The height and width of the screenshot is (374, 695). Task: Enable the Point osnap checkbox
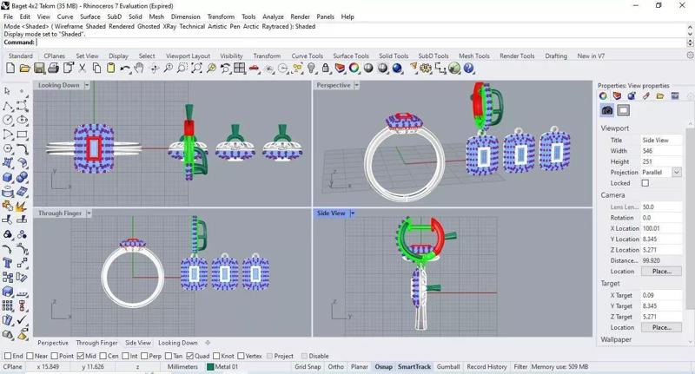55,356
